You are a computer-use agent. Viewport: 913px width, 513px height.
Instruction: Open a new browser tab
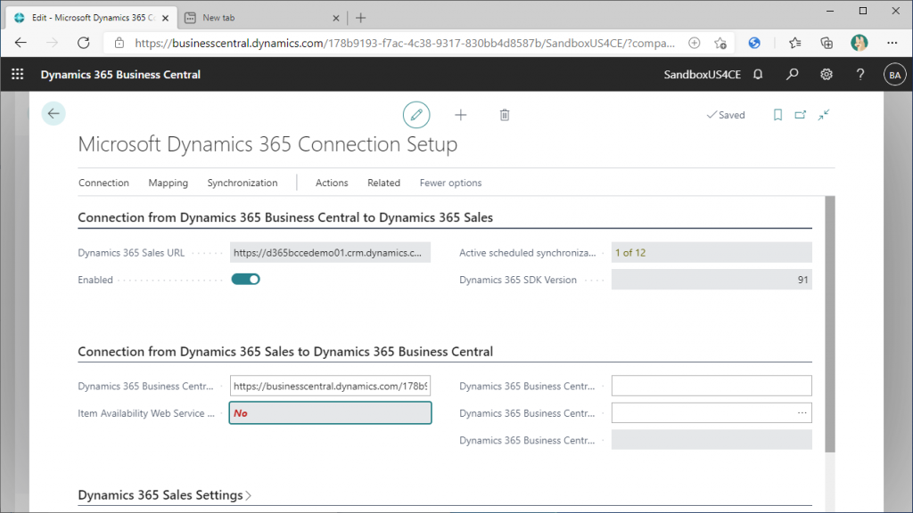pyautogui.click(x=361, y=18)
